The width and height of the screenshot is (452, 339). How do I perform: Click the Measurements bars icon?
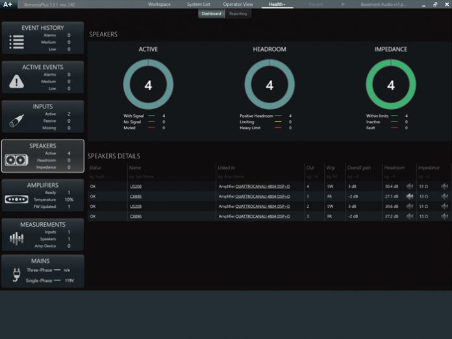(x=16, y=239)
